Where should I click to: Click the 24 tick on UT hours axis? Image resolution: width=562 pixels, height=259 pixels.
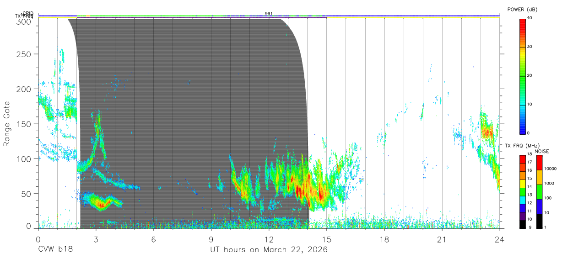click(x=500, y=239)
